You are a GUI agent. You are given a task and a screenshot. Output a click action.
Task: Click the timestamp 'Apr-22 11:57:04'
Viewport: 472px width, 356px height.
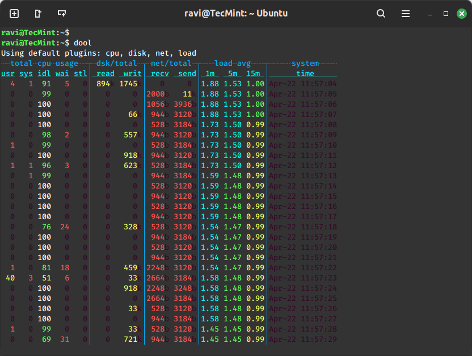tap(302, 83)
